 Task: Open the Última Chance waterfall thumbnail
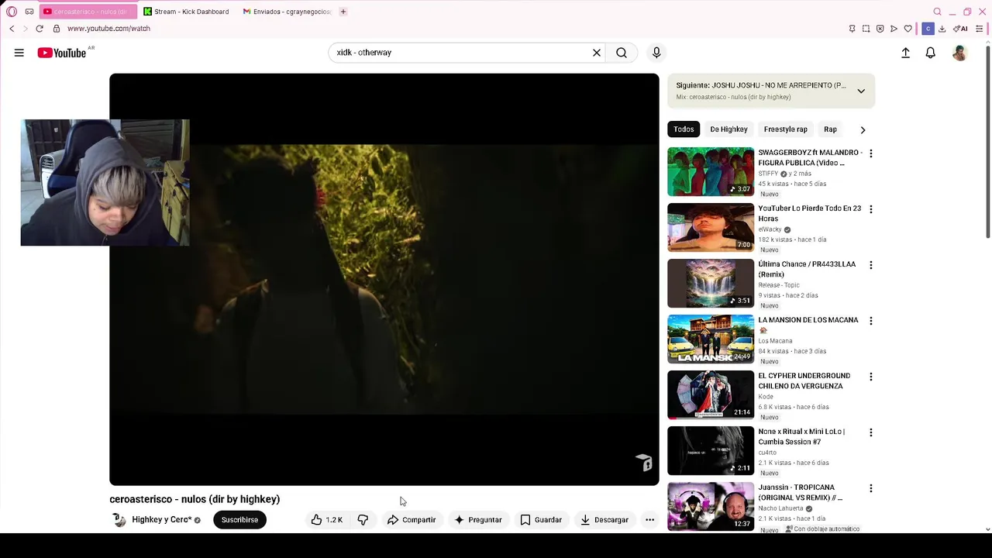click(x=711, y=283)
